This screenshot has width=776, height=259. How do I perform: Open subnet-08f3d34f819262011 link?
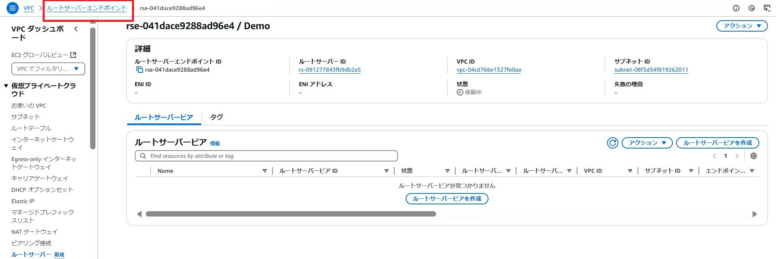(x=651, y=70)
